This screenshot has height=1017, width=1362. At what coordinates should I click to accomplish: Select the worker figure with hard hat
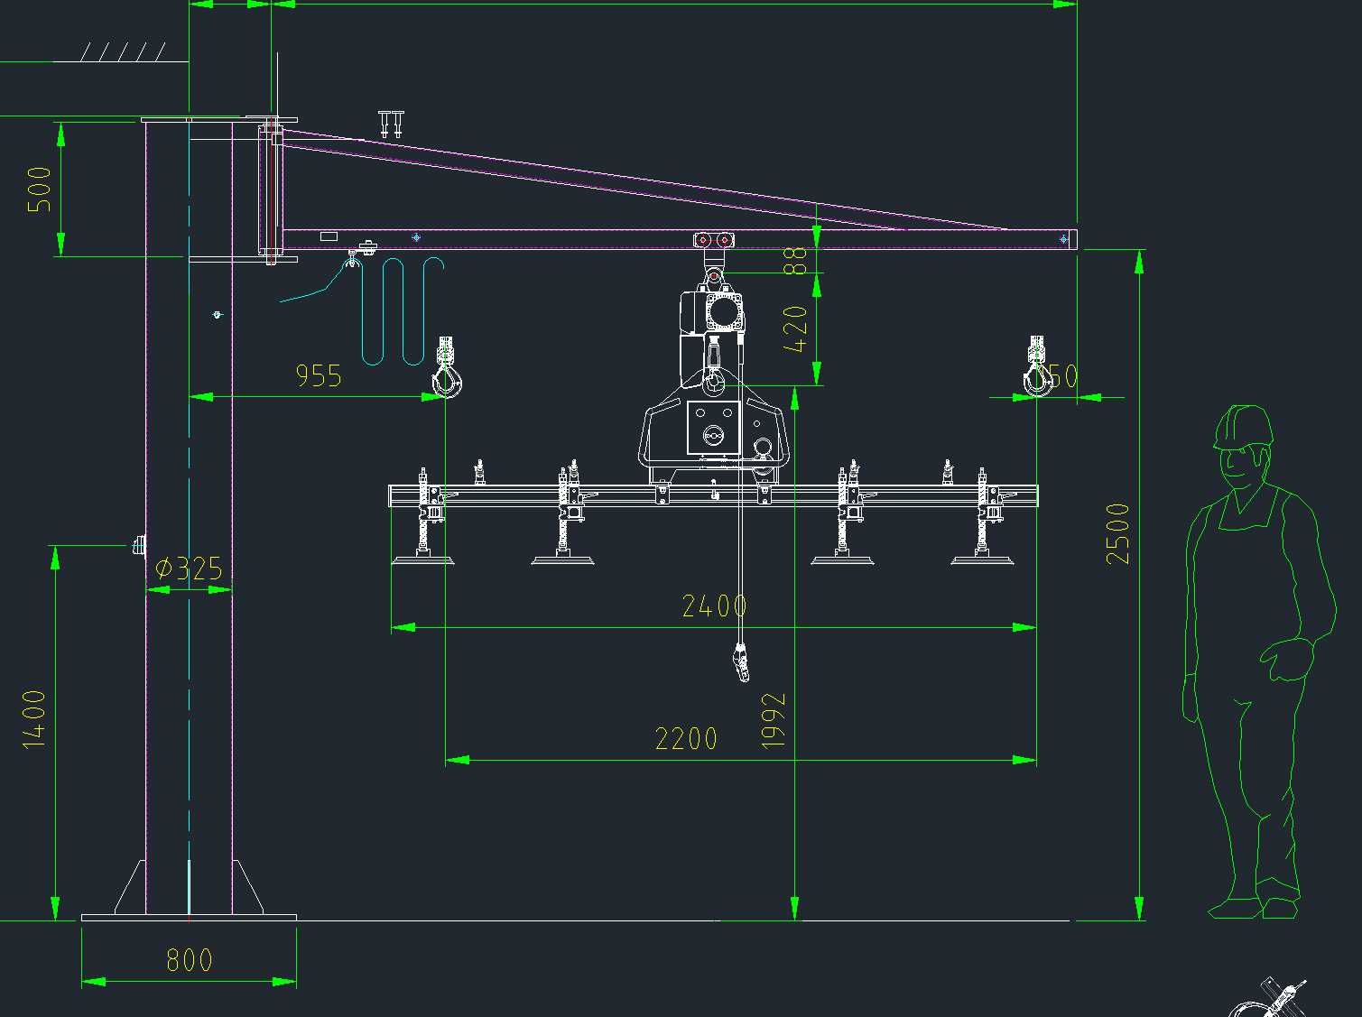1259,662
